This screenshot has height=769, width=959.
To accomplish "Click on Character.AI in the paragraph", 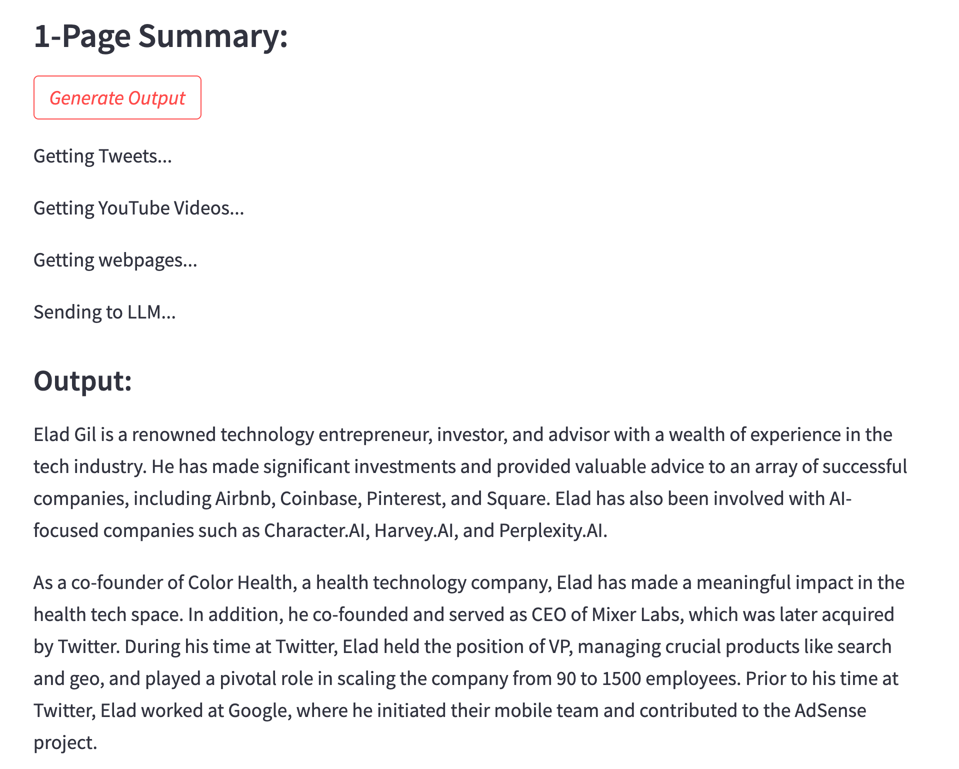I will (x=314, y=531).
